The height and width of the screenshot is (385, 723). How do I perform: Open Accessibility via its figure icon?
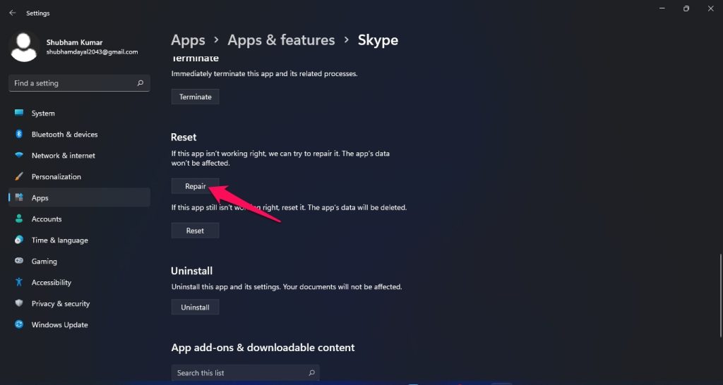click(x=19, y=283)
